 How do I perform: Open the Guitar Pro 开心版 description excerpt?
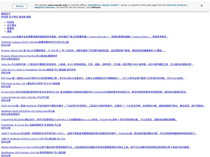97,64
